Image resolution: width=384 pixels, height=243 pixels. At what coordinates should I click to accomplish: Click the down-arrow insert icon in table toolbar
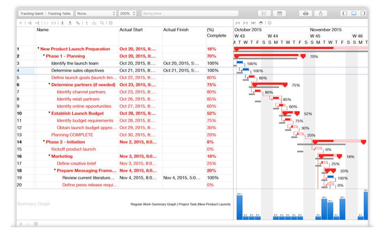point(87,23)
